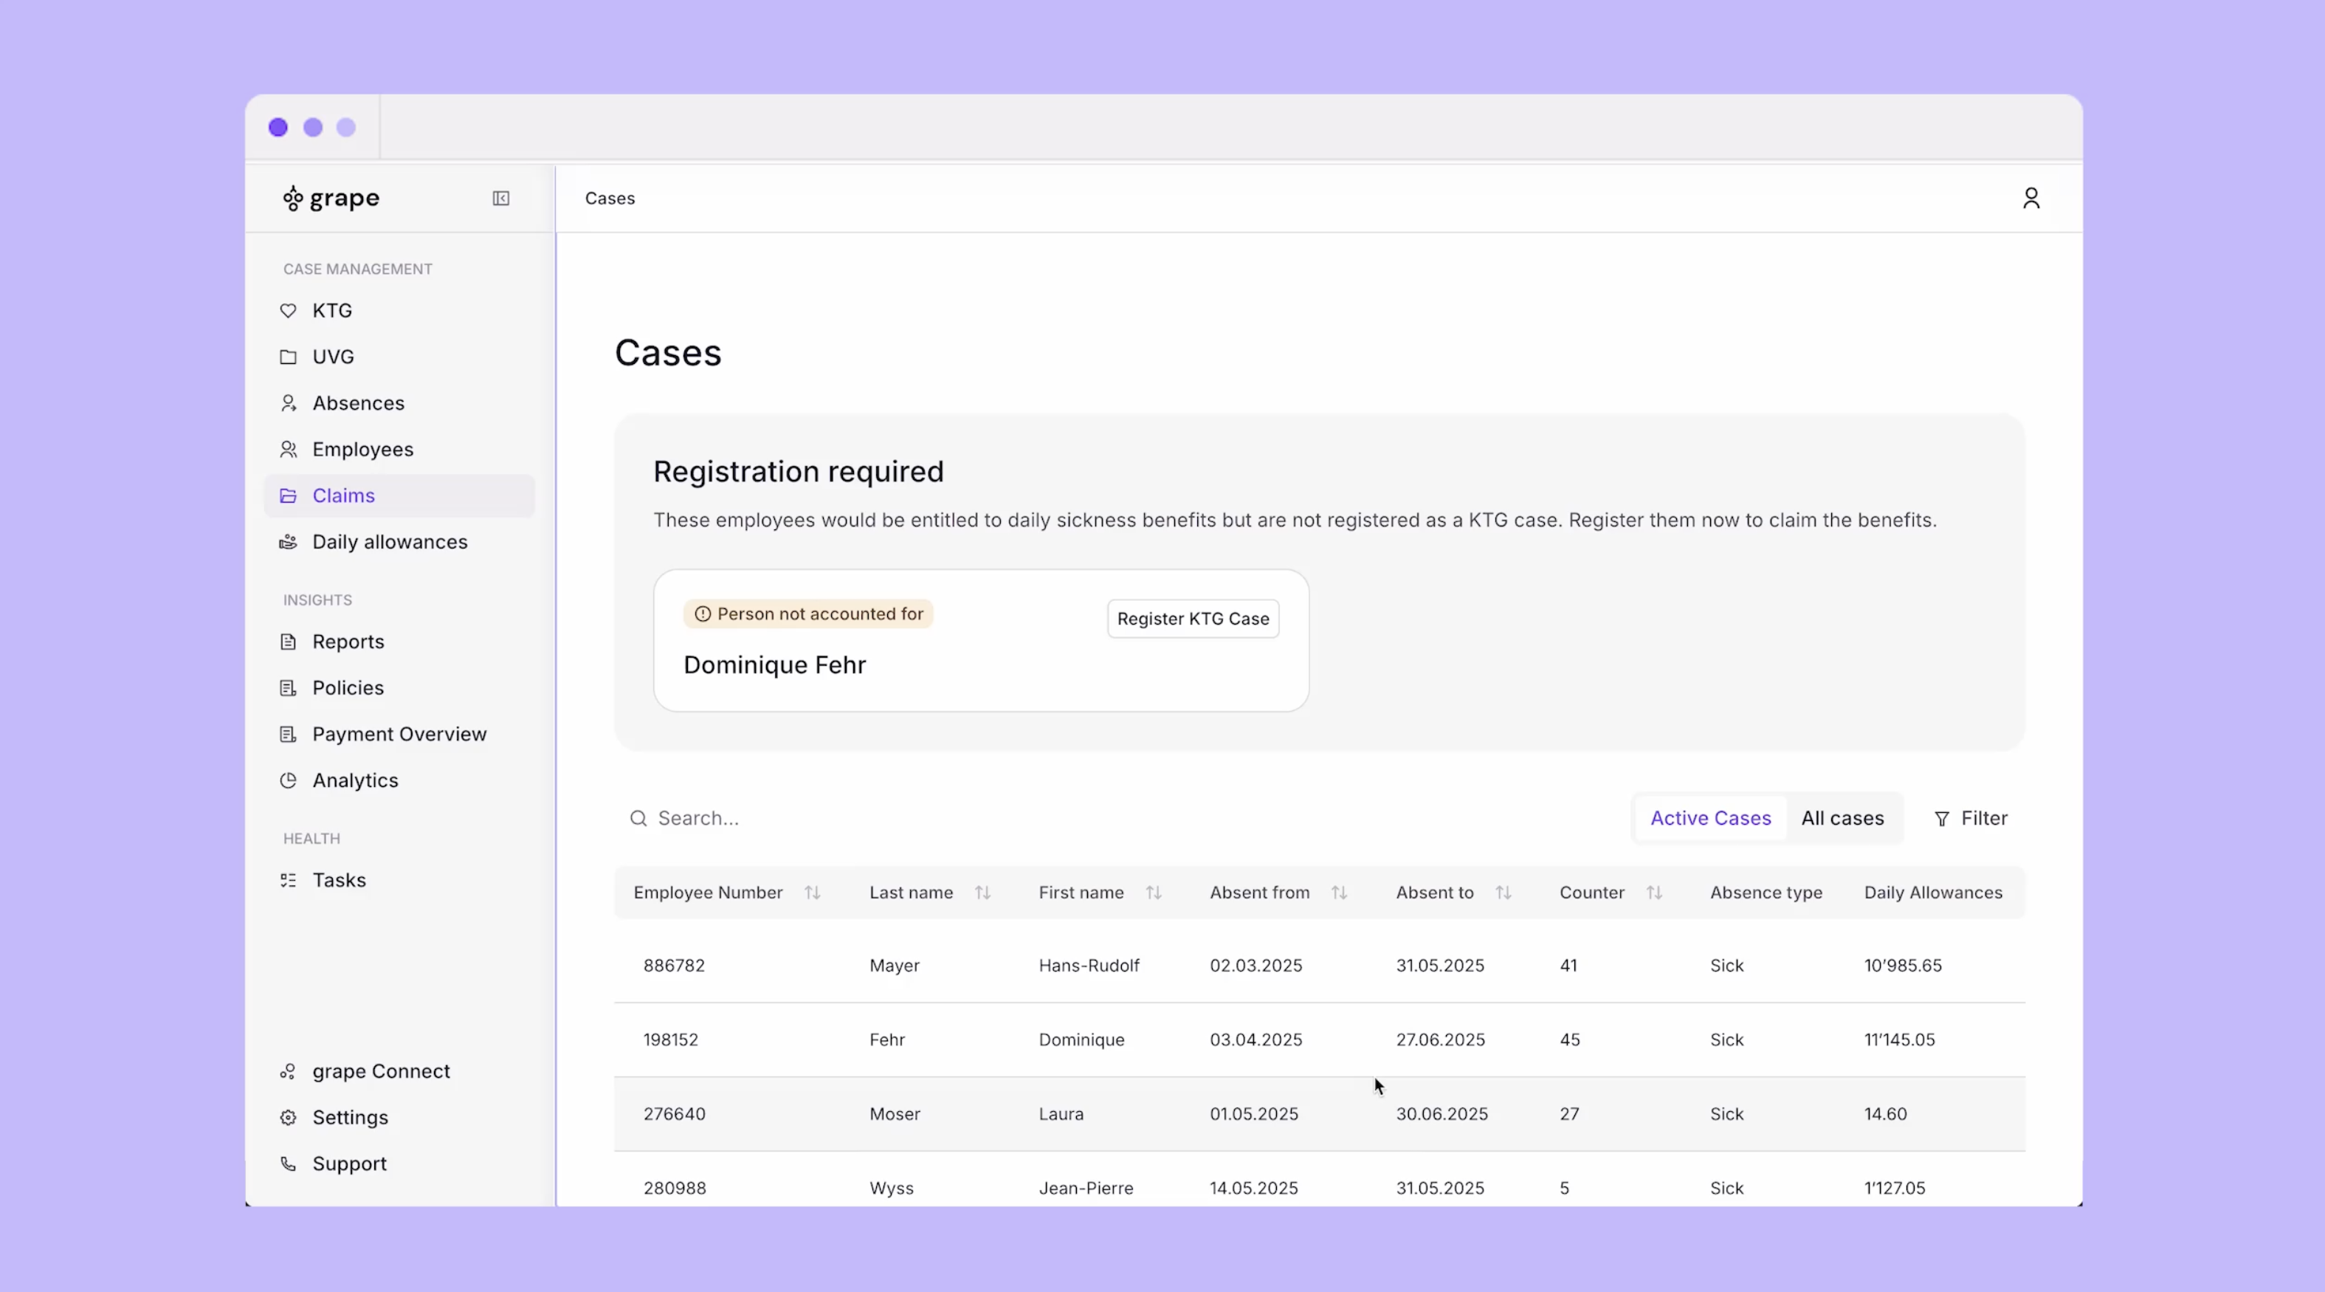The height and width of the screenshot is (1292, 2325).
Task: Go to Absences in sidebar
Action: click(x=399, y=402)
